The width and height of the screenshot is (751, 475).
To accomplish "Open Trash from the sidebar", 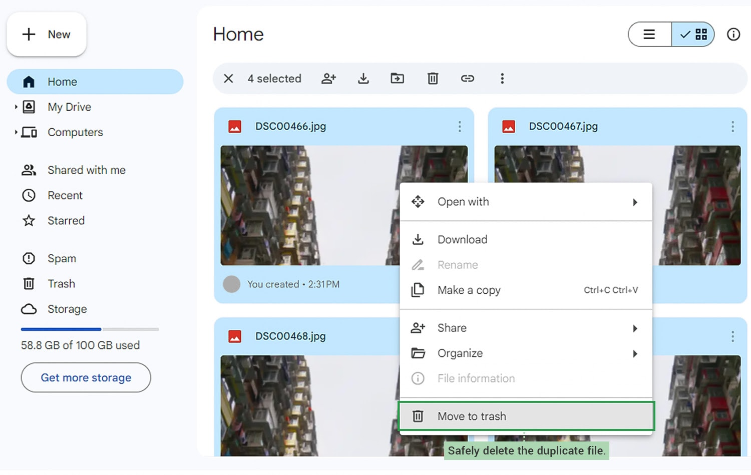I will (61, 283).
